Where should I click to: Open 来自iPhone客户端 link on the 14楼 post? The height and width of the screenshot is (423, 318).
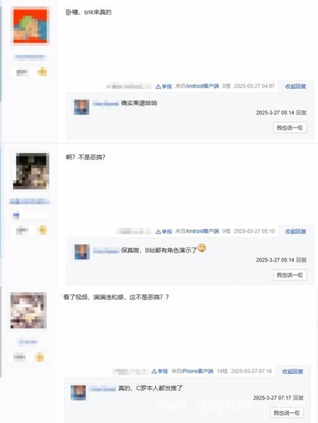tap(193, 371)
